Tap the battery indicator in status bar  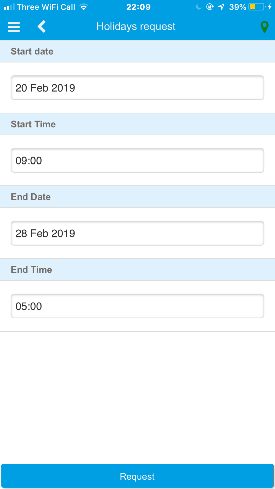pyautogui.click(x=257, y=7)
